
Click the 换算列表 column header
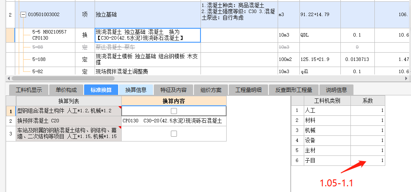69,101
